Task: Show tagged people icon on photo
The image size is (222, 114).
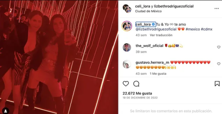Action: click(x=6, y=111)
